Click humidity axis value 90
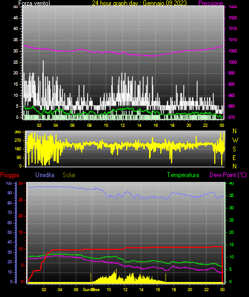 (x=10, y=193)
